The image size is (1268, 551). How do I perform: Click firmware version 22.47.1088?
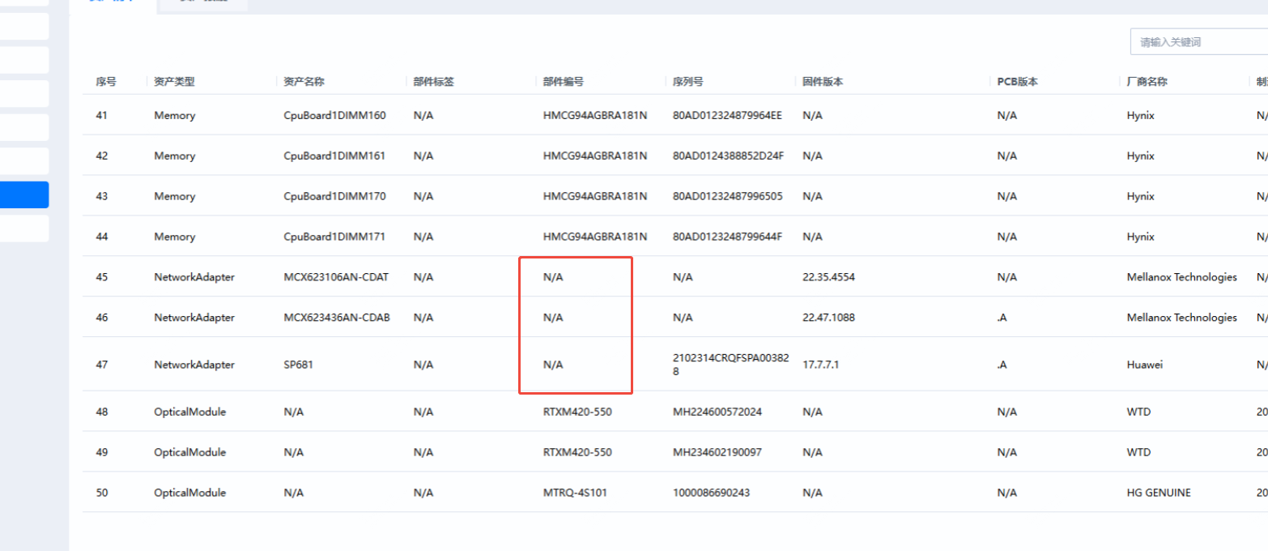829,318
